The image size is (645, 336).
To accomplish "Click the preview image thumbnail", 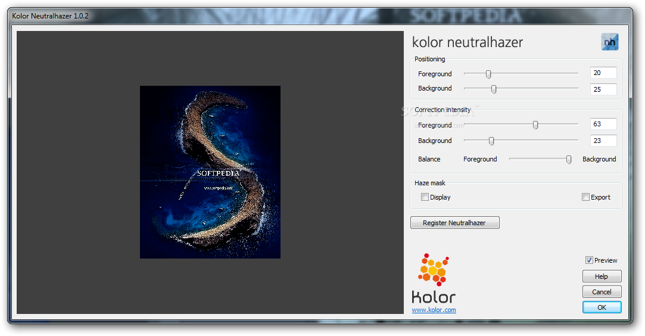I will (x=210, y=172).
